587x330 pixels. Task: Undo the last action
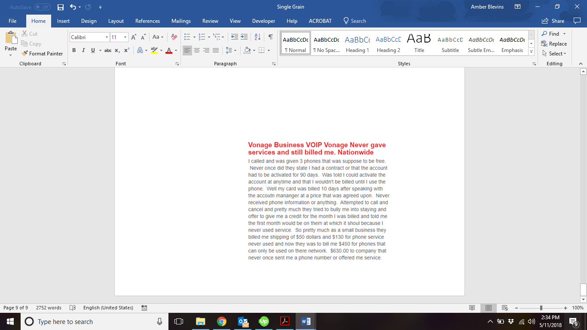click(73, 7)
